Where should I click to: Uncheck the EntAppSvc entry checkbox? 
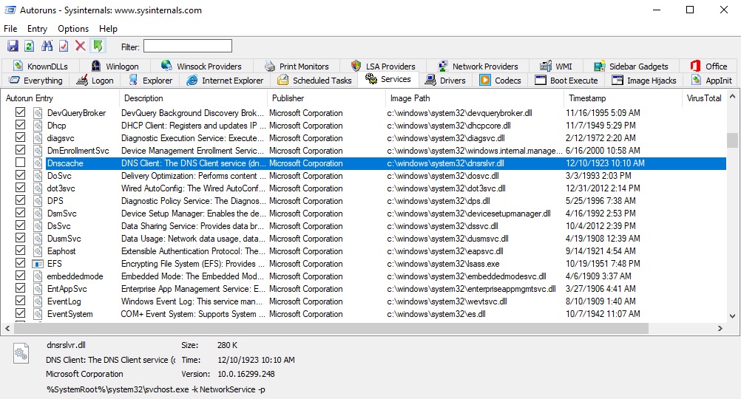pos(20,288)
